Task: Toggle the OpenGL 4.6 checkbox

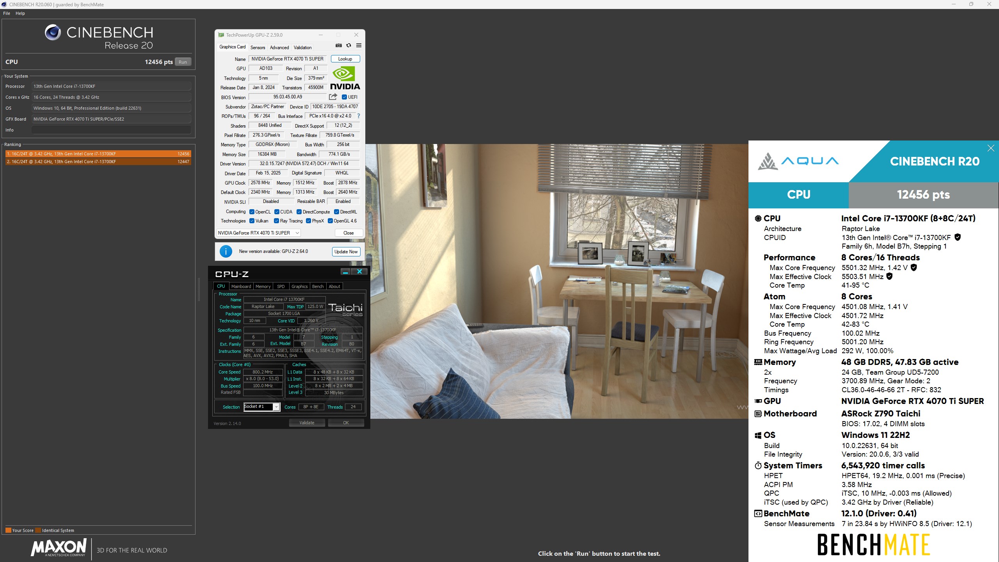Action: [x=330, y=221]
